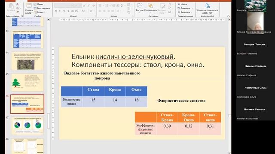Click the increase font size icon
275x154 pixels.
tap(84, 6)
